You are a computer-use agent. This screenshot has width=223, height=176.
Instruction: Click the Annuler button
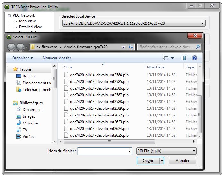(x=183, y=161)
